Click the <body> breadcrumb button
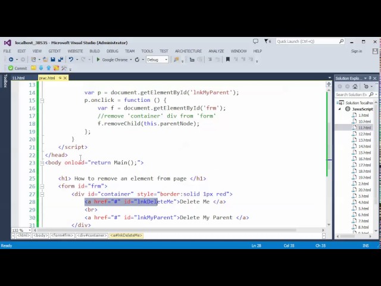Viewport: 381px width, 286px height. [40, 235]
